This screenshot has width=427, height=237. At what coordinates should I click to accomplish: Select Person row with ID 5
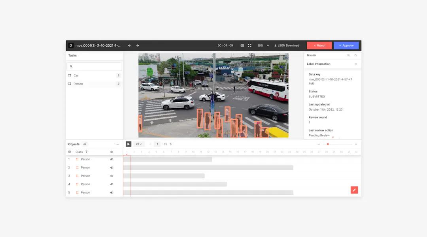tap(94, 192)
